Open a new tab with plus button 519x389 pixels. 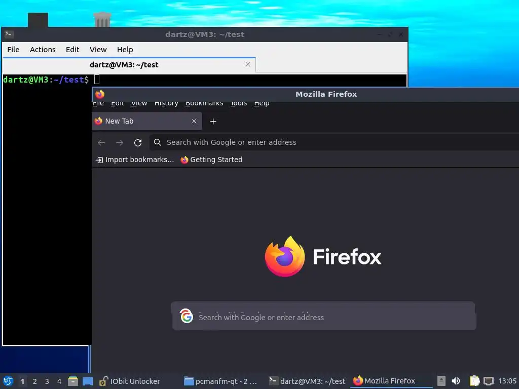(x=213, y=122)
